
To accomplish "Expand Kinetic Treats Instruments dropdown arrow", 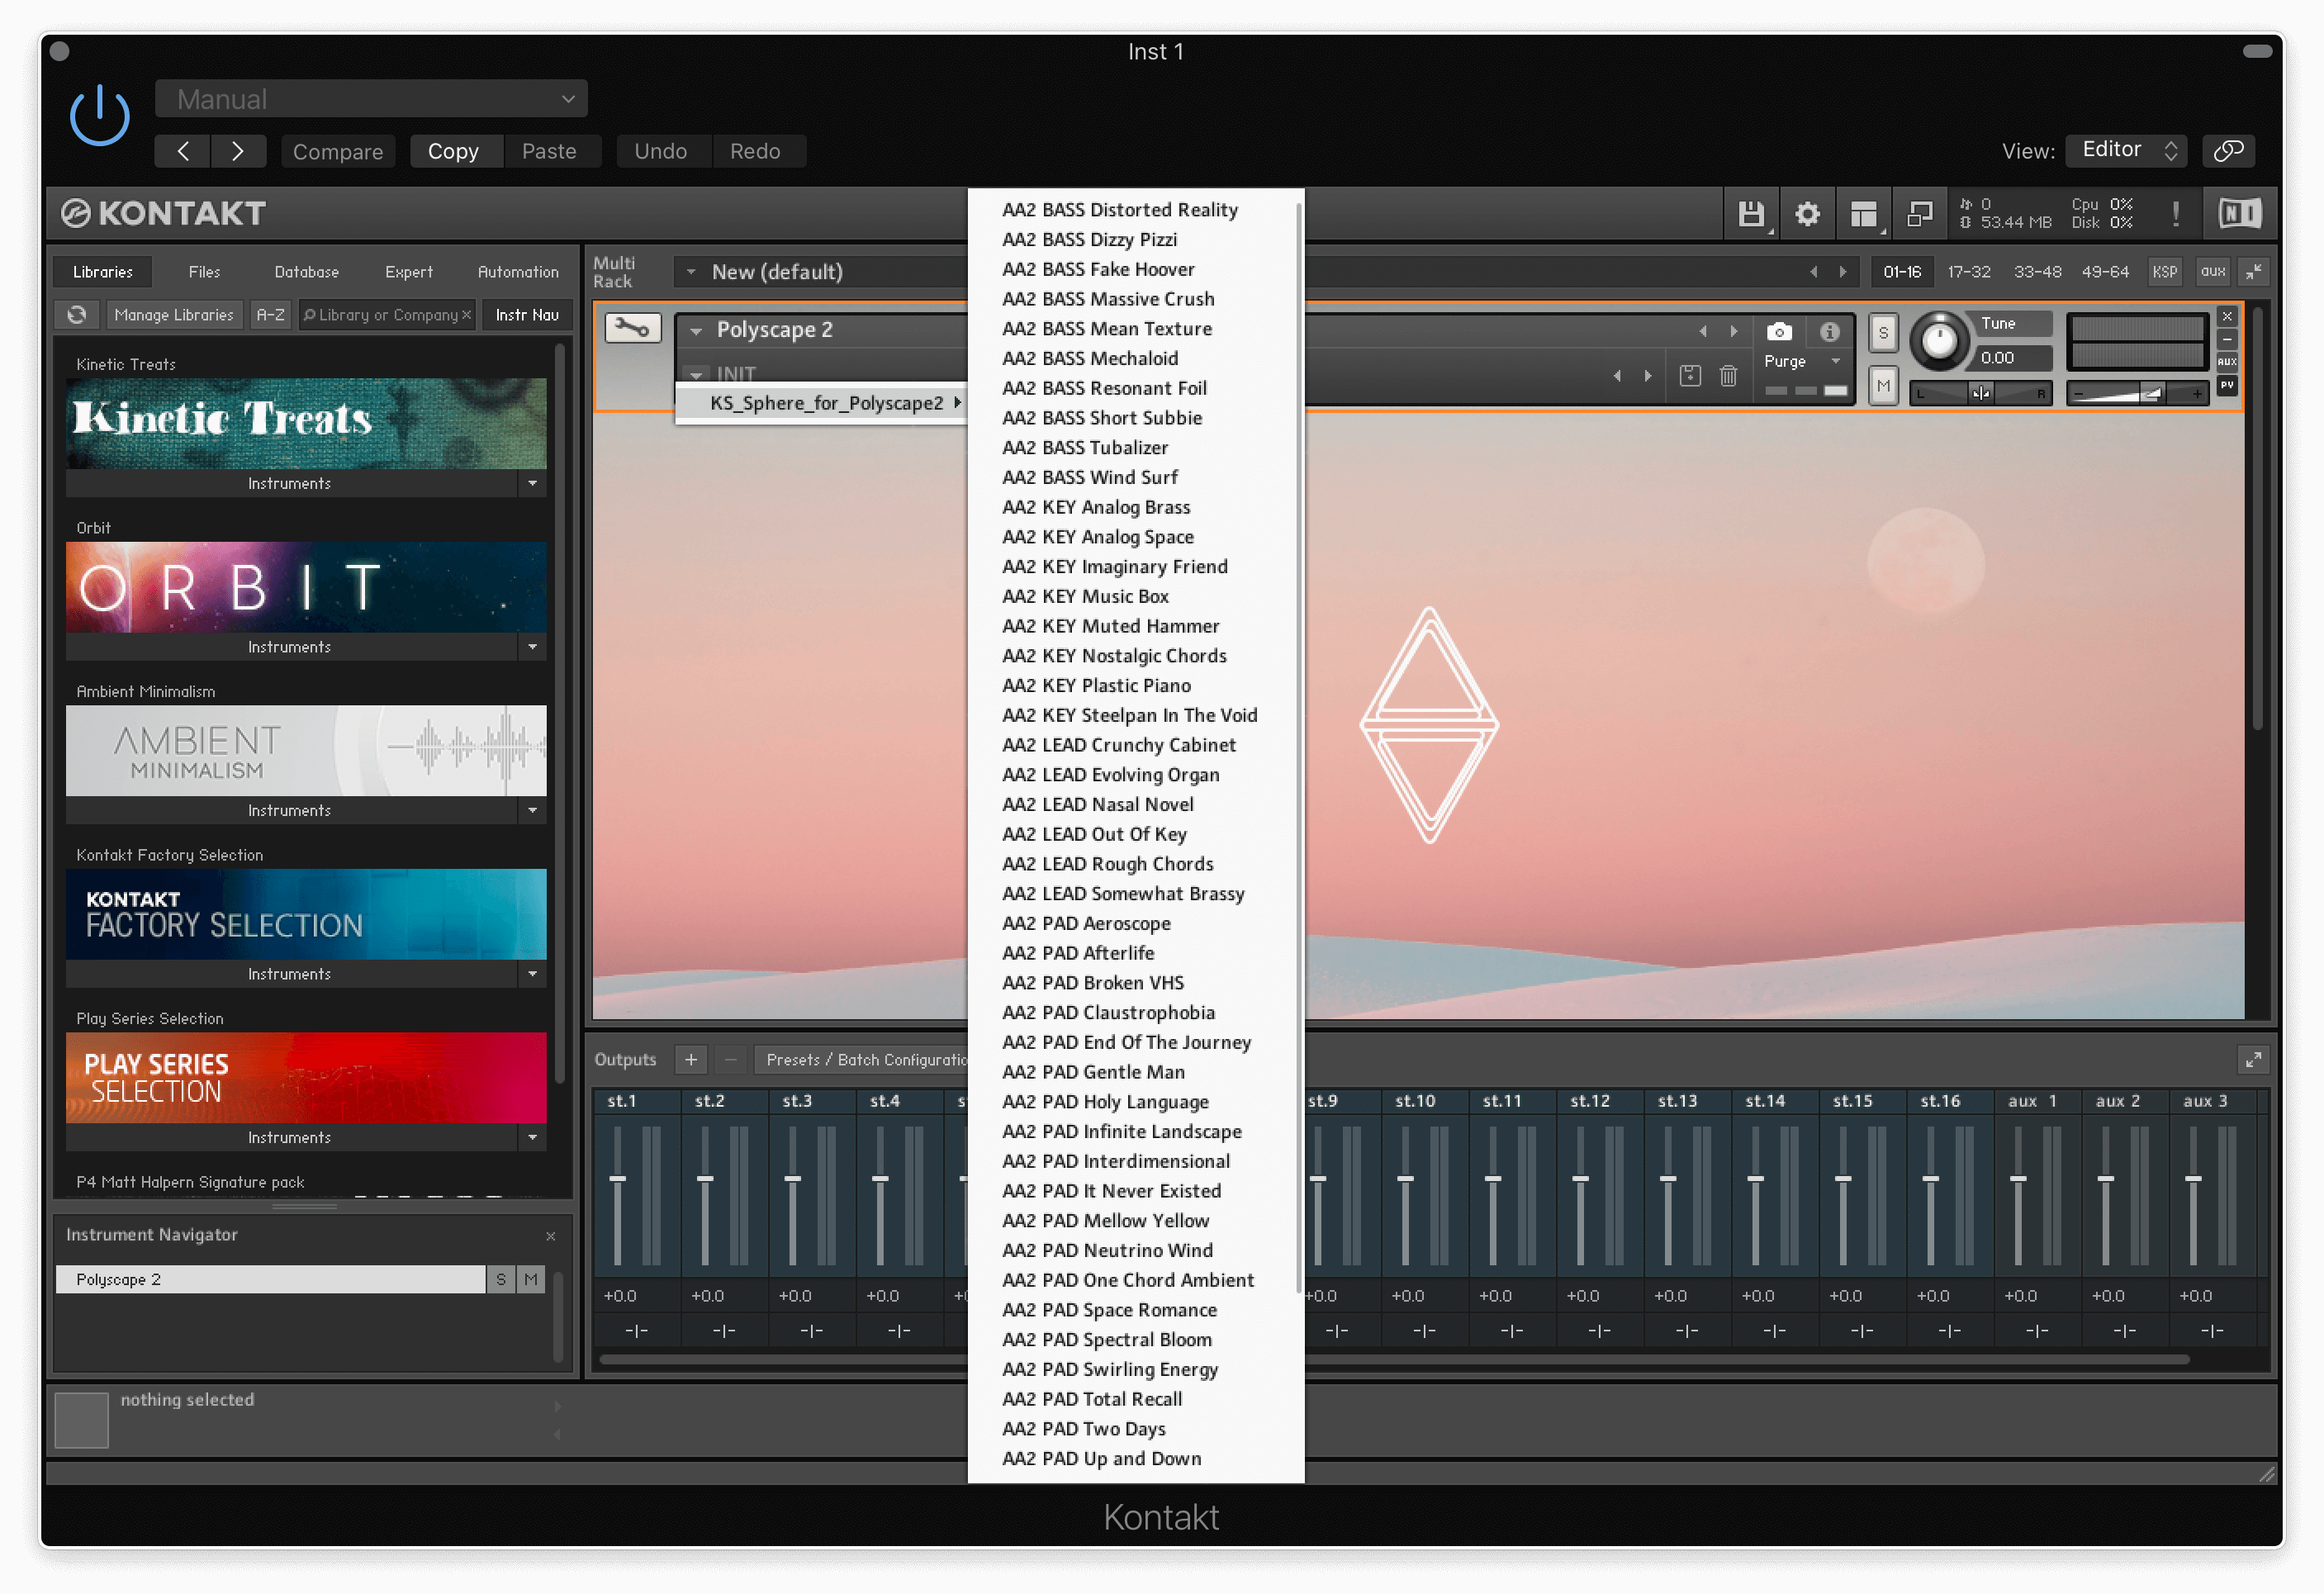I will coord(532,484).
